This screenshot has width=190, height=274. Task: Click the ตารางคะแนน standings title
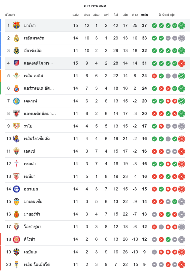(95, 5)
